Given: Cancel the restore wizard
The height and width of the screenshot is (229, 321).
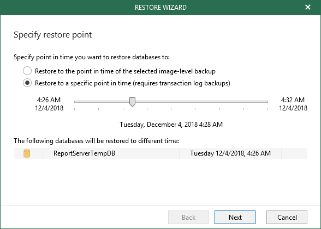Looking at the screenshot, I should [287, 218].
